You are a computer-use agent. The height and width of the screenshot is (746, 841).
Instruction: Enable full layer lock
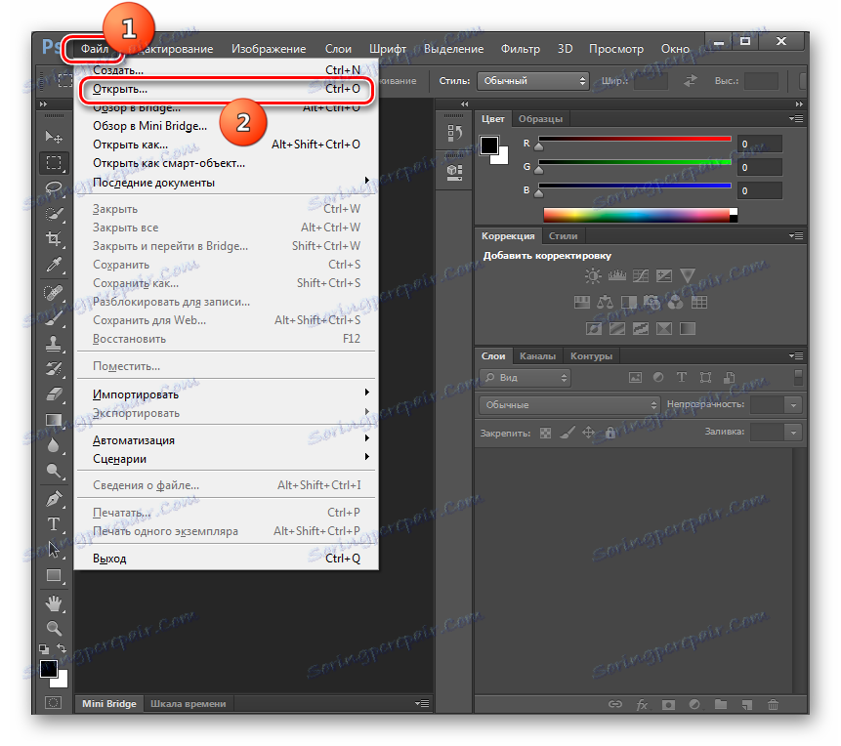tap(610, 433)
